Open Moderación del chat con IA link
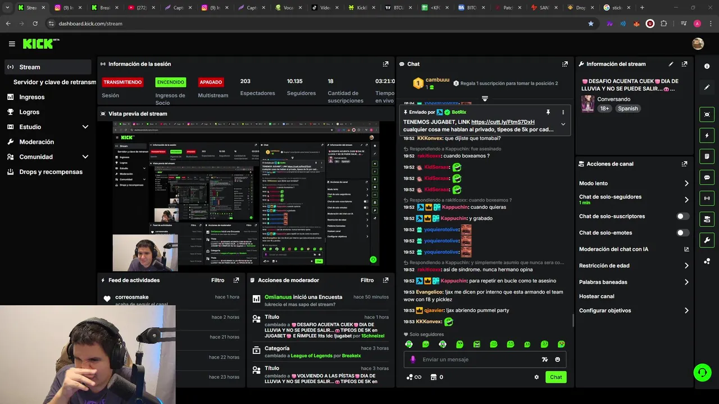 (x=634, y=249)
